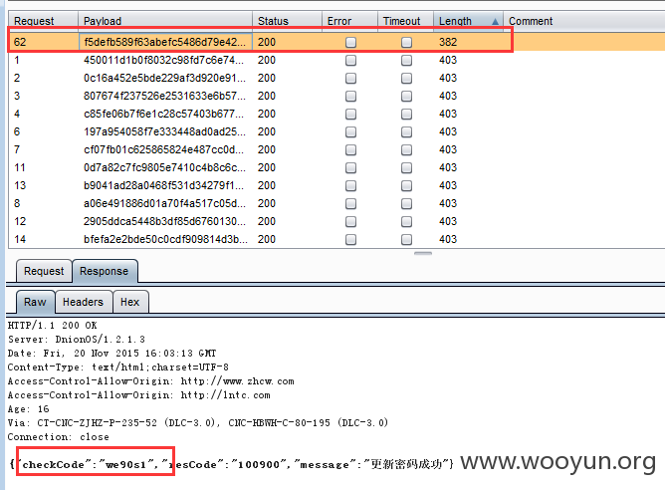665x490 pixels.
Task: Sort results by the Status column header
Action: pyautogui.click(x=287, y=21)
